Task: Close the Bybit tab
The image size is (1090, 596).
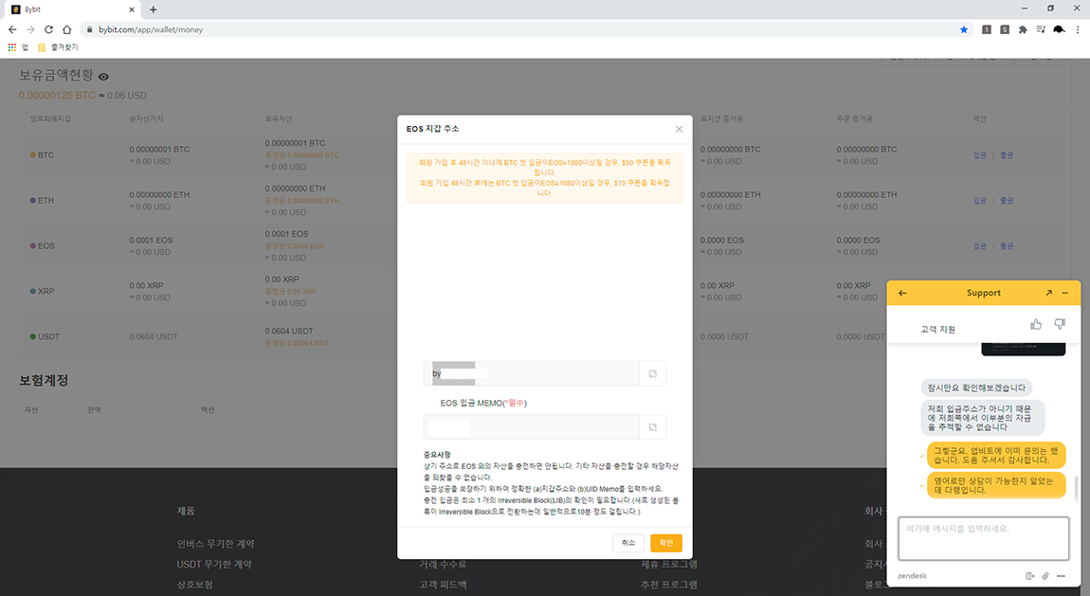Action: [132, 9]
